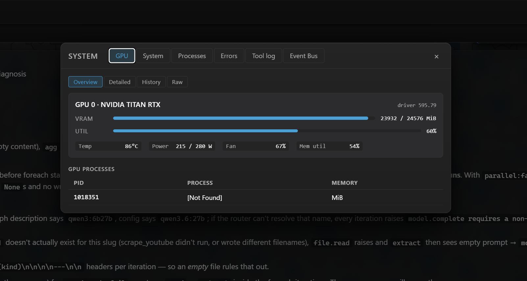Viewport: 527px width, 281px height.
Task: Switch to the Detailed sub-tab
Action: [120, 82]
